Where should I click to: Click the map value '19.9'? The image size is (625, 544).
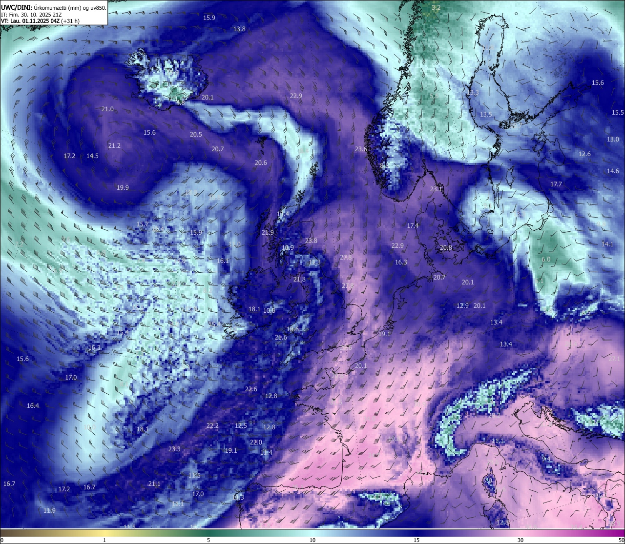pos(123,188)
